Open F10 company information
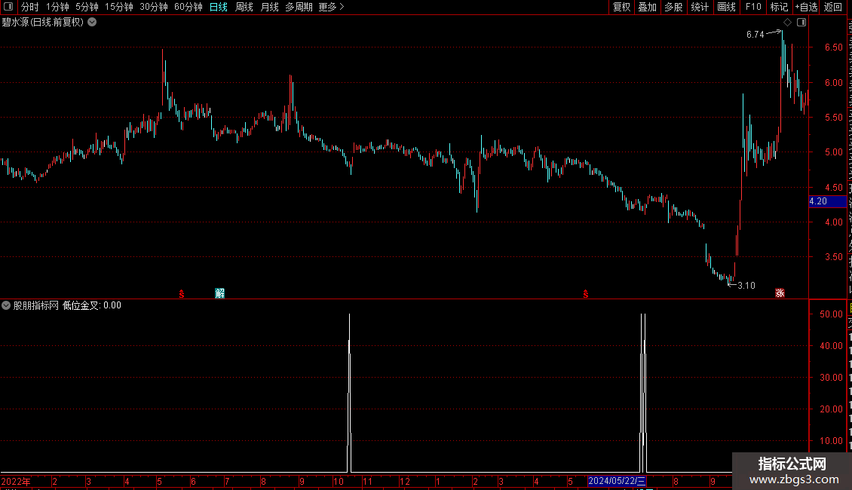 pos(753,7)
